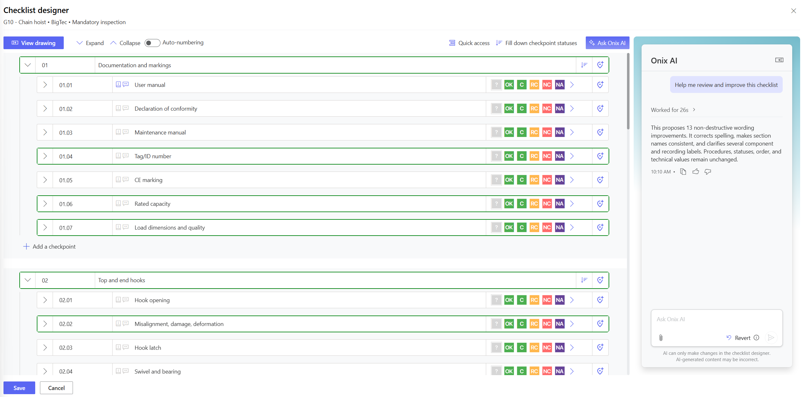Click the Ask Onix AI button

click(607, 43)
